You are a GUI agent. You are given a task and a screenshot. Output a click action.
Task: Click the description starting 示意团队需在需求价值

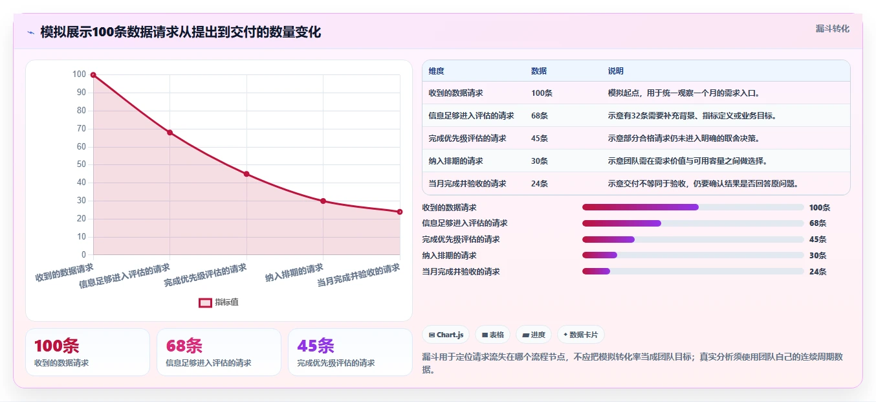click(x=688, y=161)
